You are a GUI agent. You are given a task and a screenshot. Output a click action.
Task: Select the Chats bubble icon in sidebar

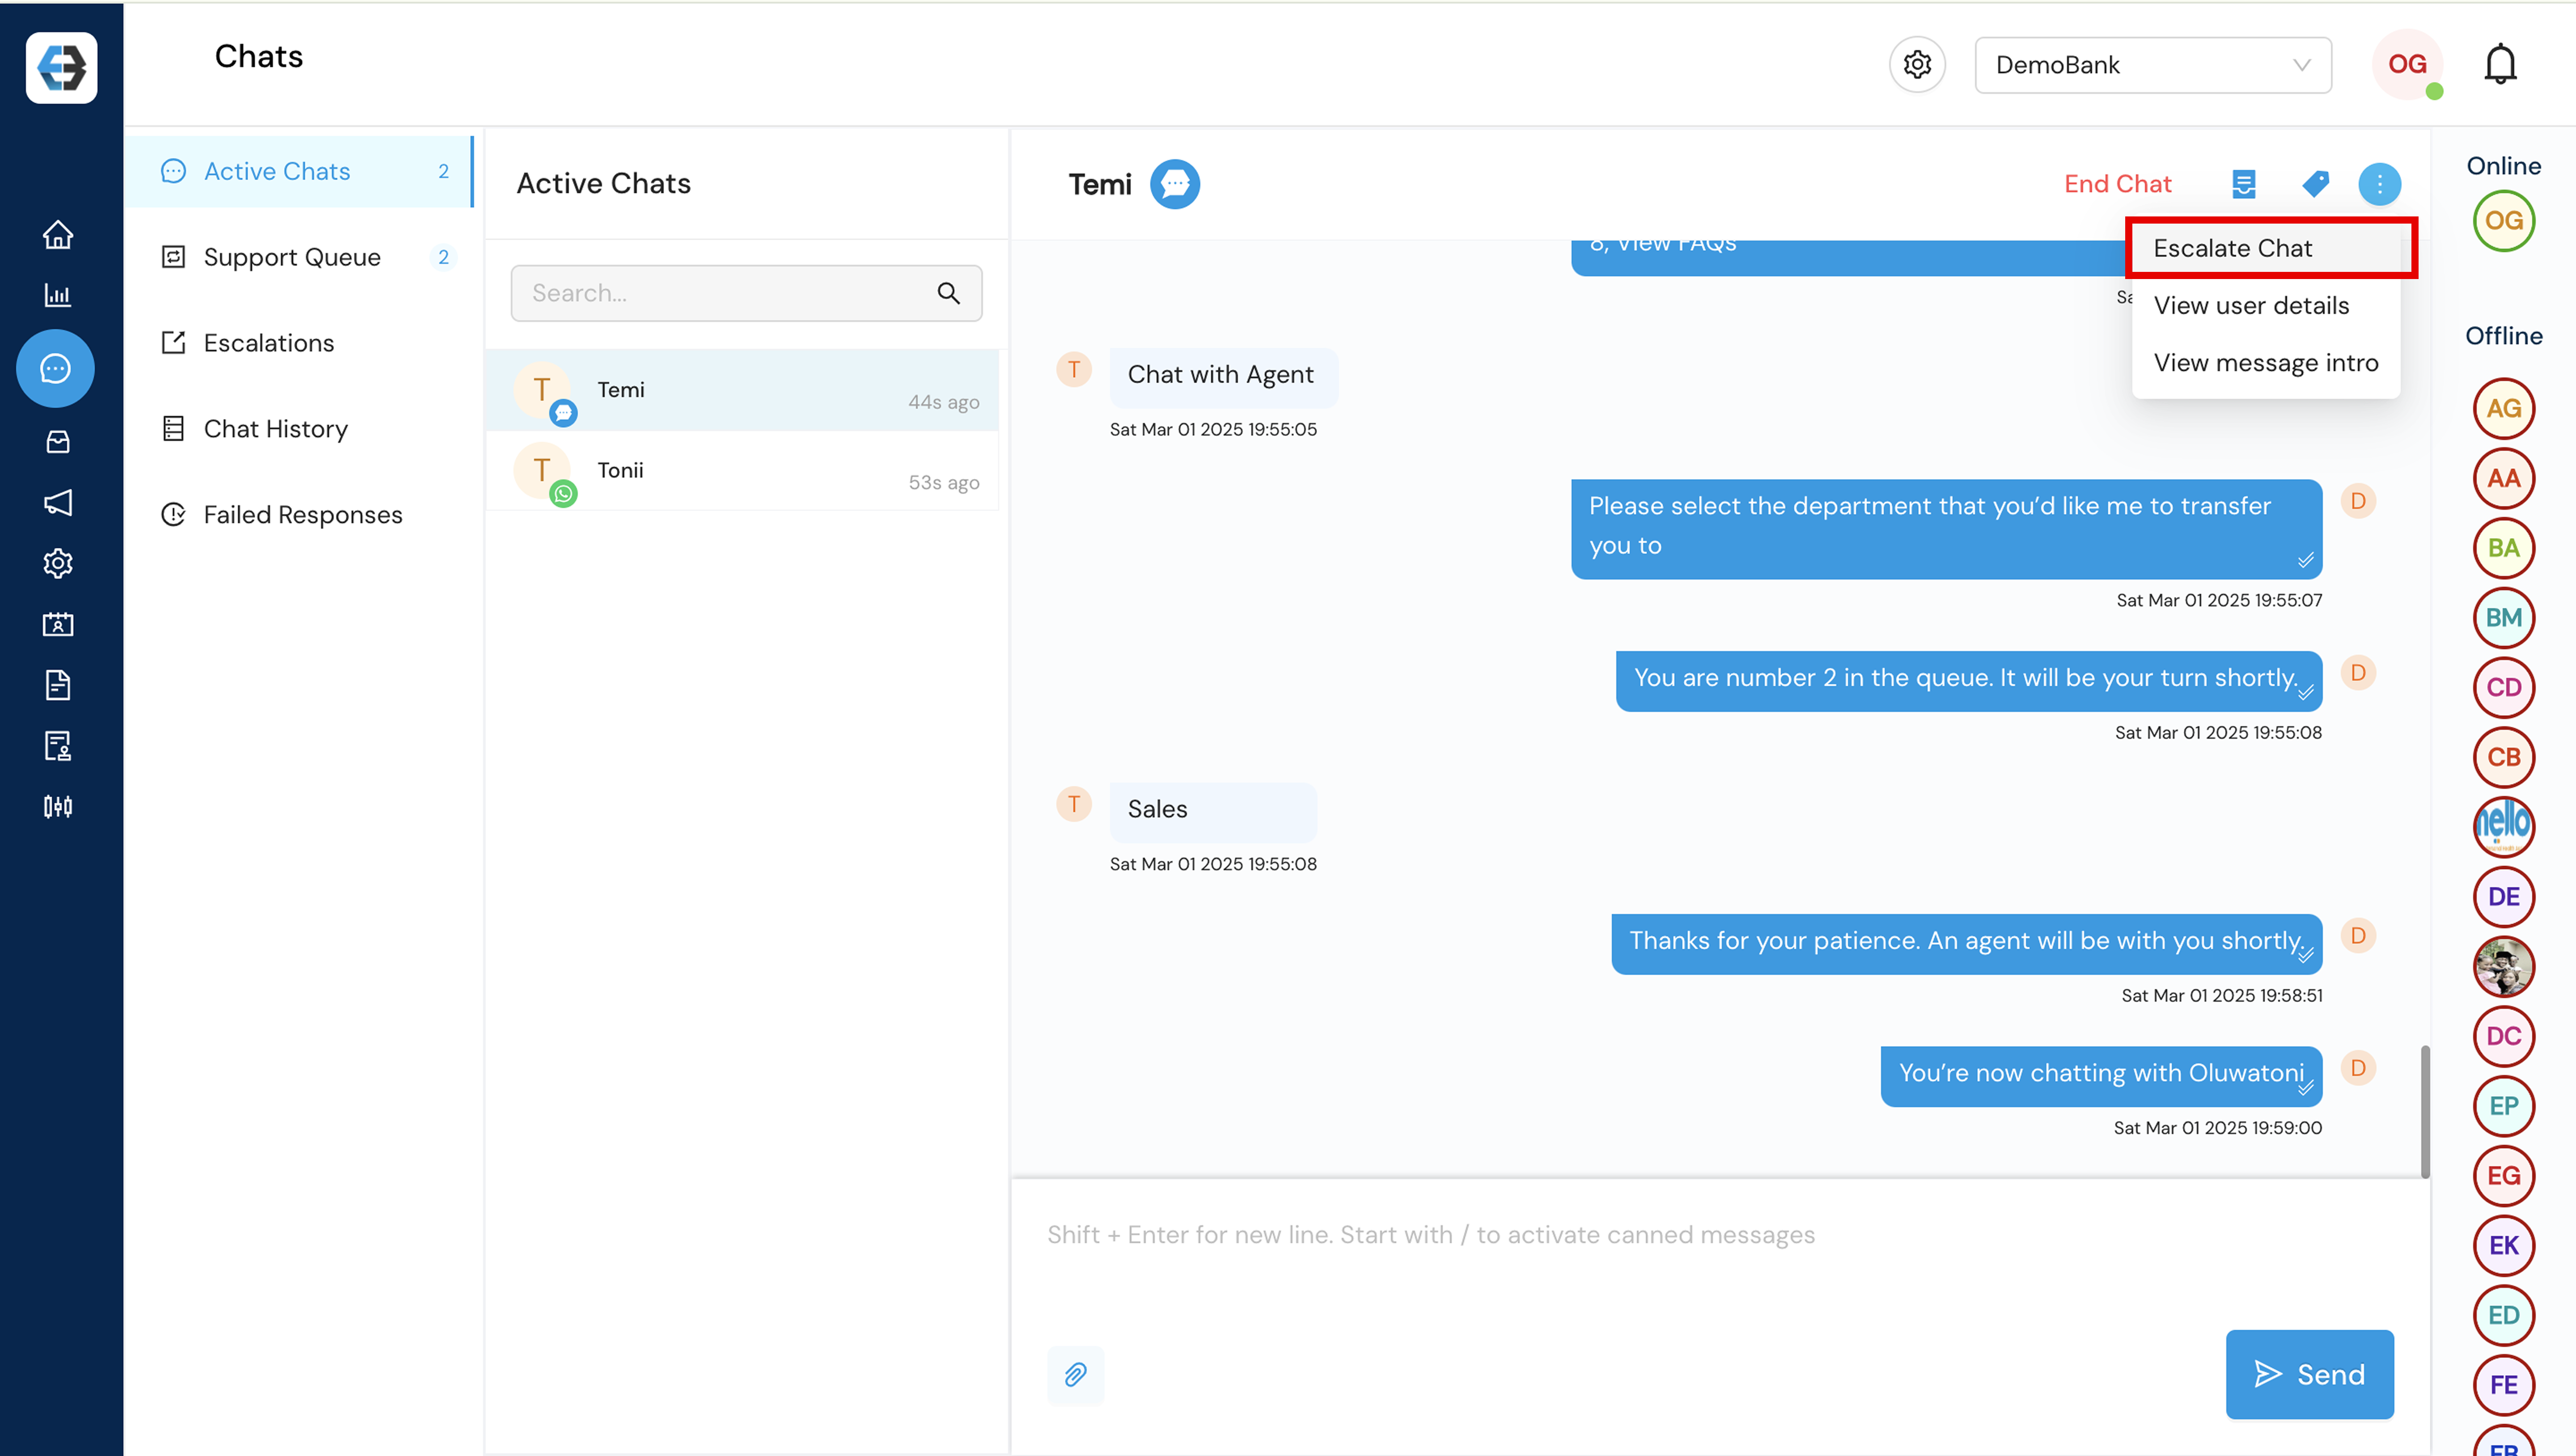(55, 368)
